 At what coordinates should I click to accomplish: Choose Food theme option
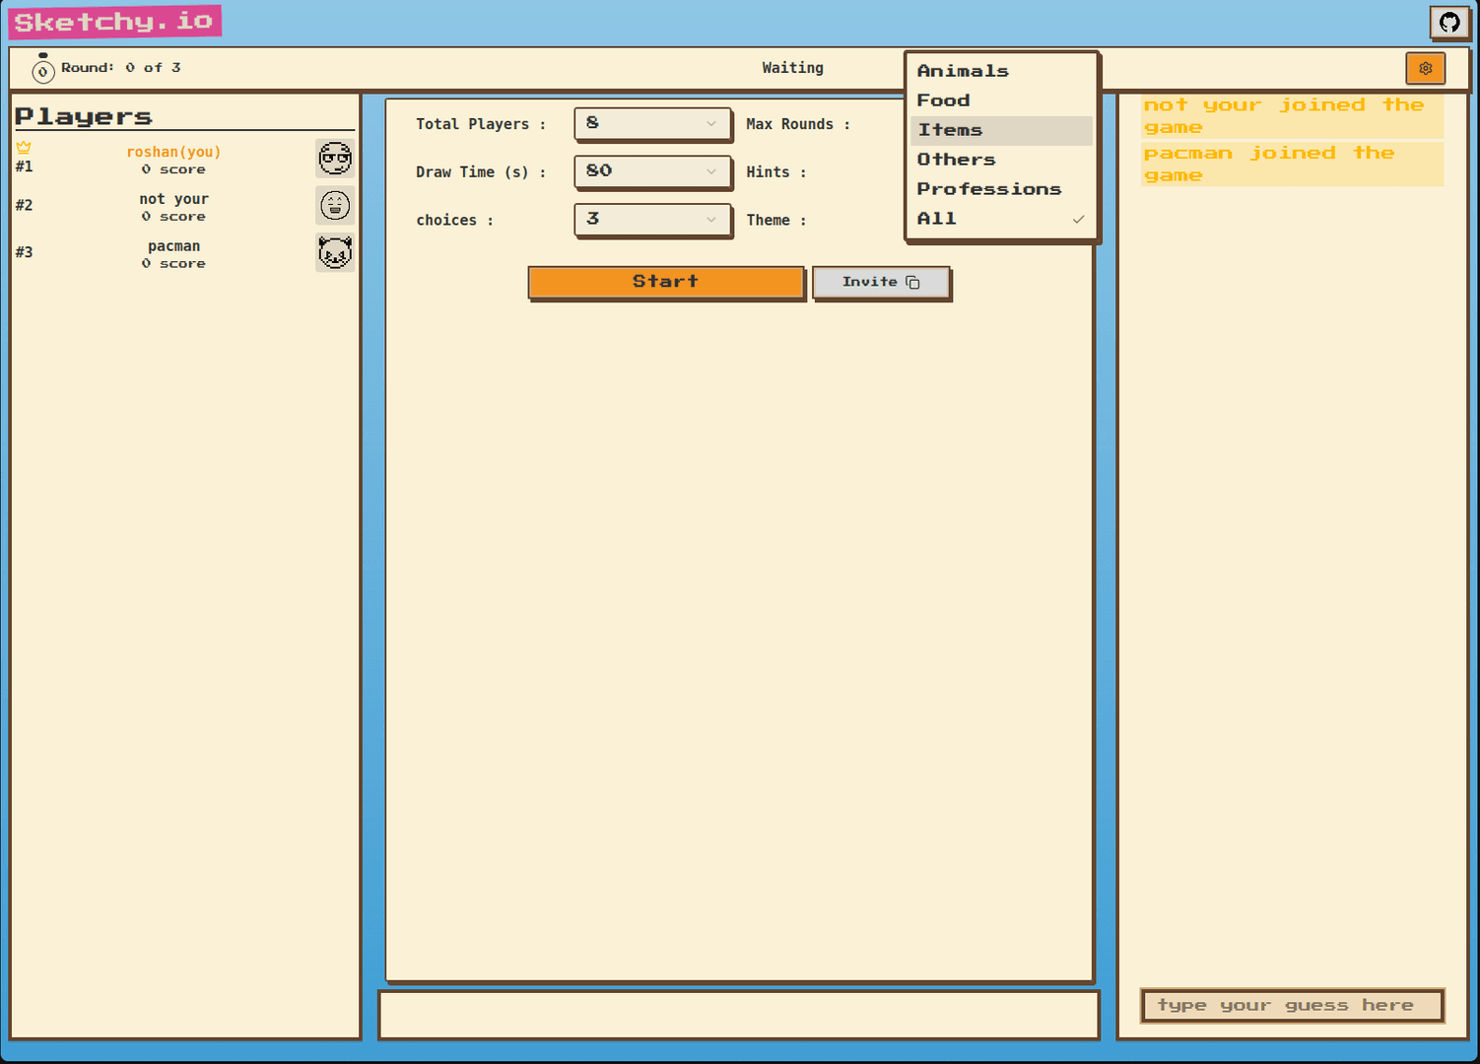click(1001, 100)
